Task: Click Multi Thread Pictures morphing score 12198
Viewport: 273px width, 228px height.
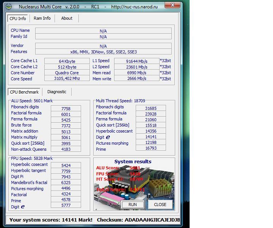Action: click(x=151, y=142)
